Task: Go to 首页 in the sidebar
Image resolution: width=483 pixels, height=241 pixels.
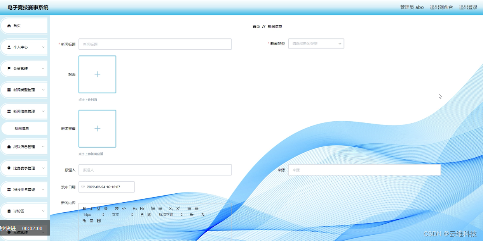Action: pos(24,26)
